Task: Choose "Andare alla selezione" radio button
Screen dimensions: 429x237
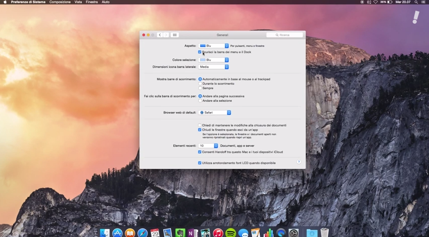Action: point(200,100)
